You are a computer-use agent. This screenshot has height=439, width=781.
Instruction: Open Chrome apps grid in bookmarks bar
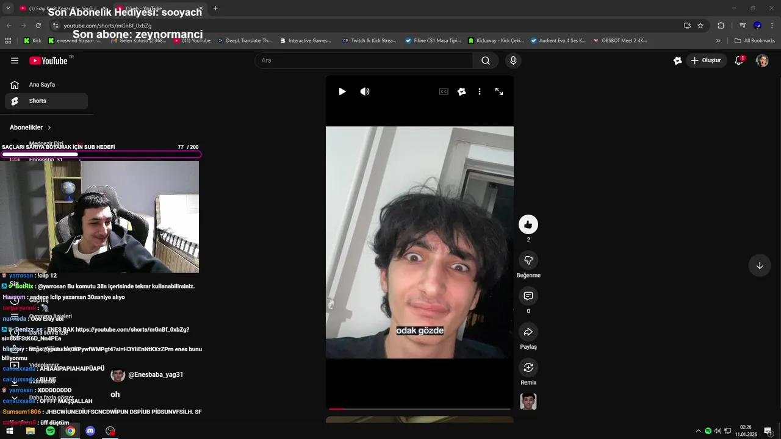pyautogui.click(x=8, y=41)
